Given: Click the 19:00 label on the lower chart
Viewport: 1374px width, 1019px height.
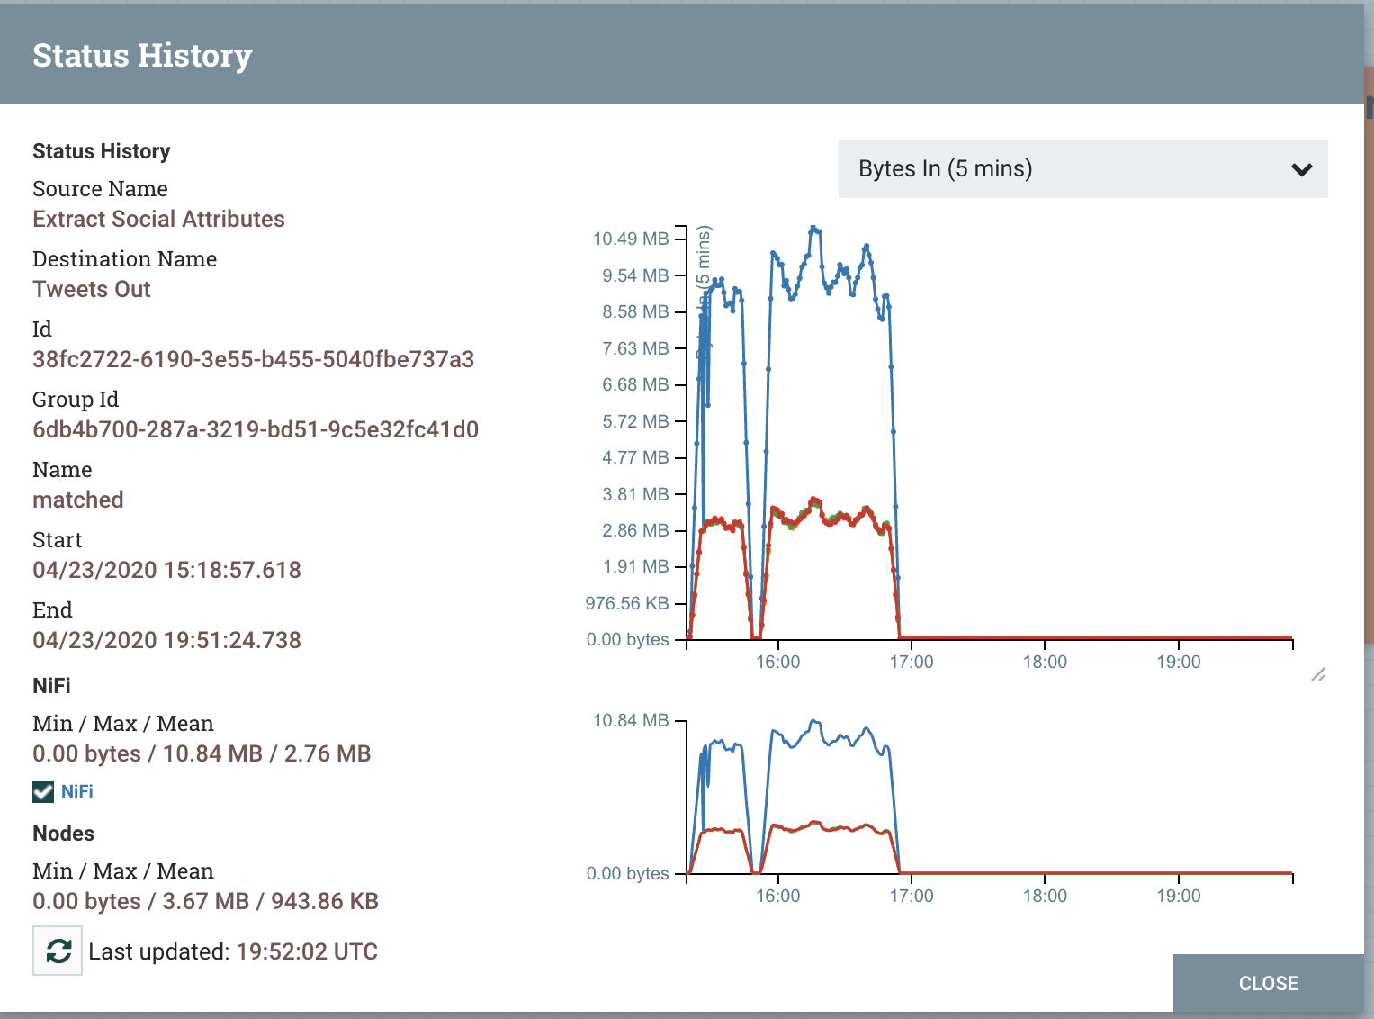Looking at the screenshot, I should 1179,896.
